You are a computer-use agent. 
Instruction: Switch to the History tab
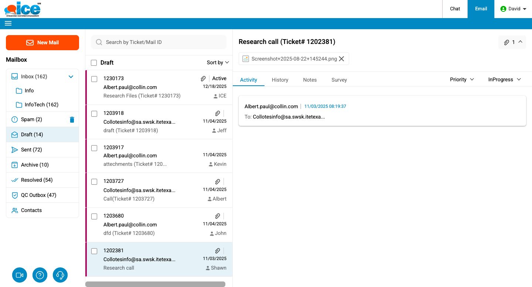(280, 80)
